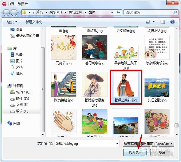Click the search magnifier icon
This screenshot has width=181, height=162.
point(175,12)
